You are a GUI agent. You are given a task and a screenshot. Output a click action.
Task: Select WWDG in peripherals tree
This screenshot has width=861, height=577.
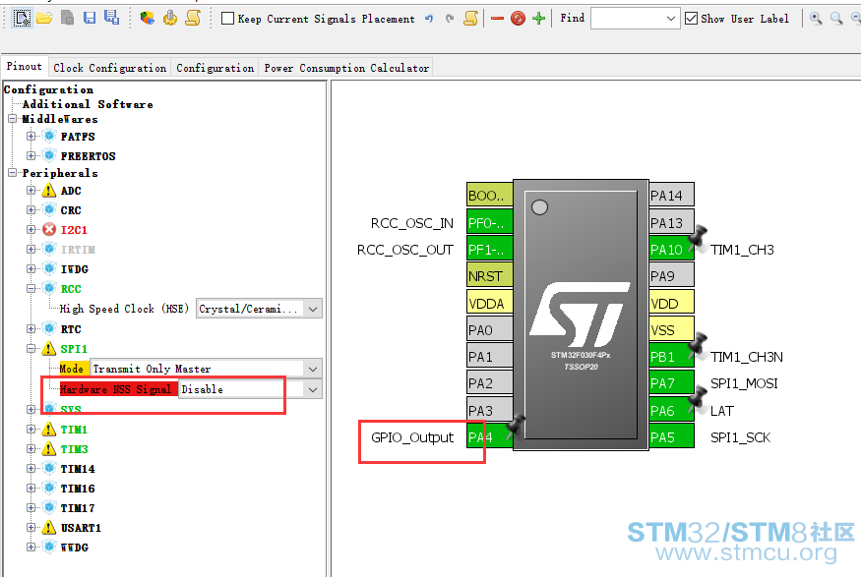click(74, 548)
